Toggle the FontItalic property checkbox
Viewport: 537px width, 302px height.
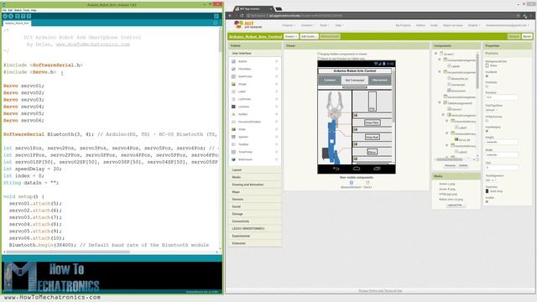click(x=487, y=86)
